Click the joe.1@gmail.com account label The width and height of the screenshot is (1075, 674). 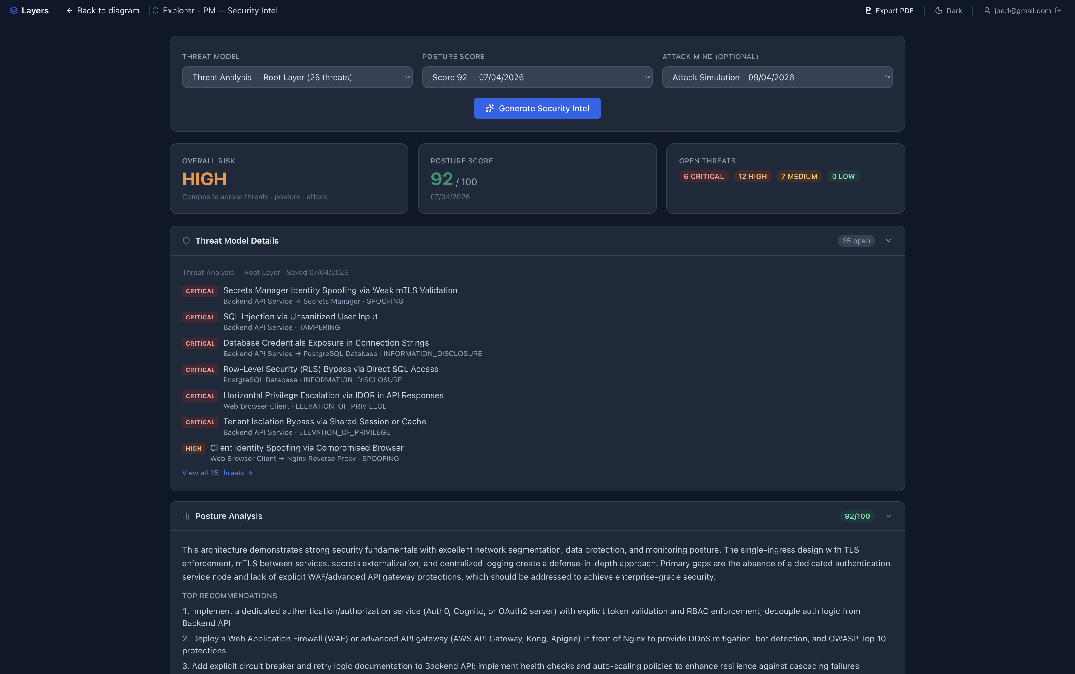coord(1022,10)
